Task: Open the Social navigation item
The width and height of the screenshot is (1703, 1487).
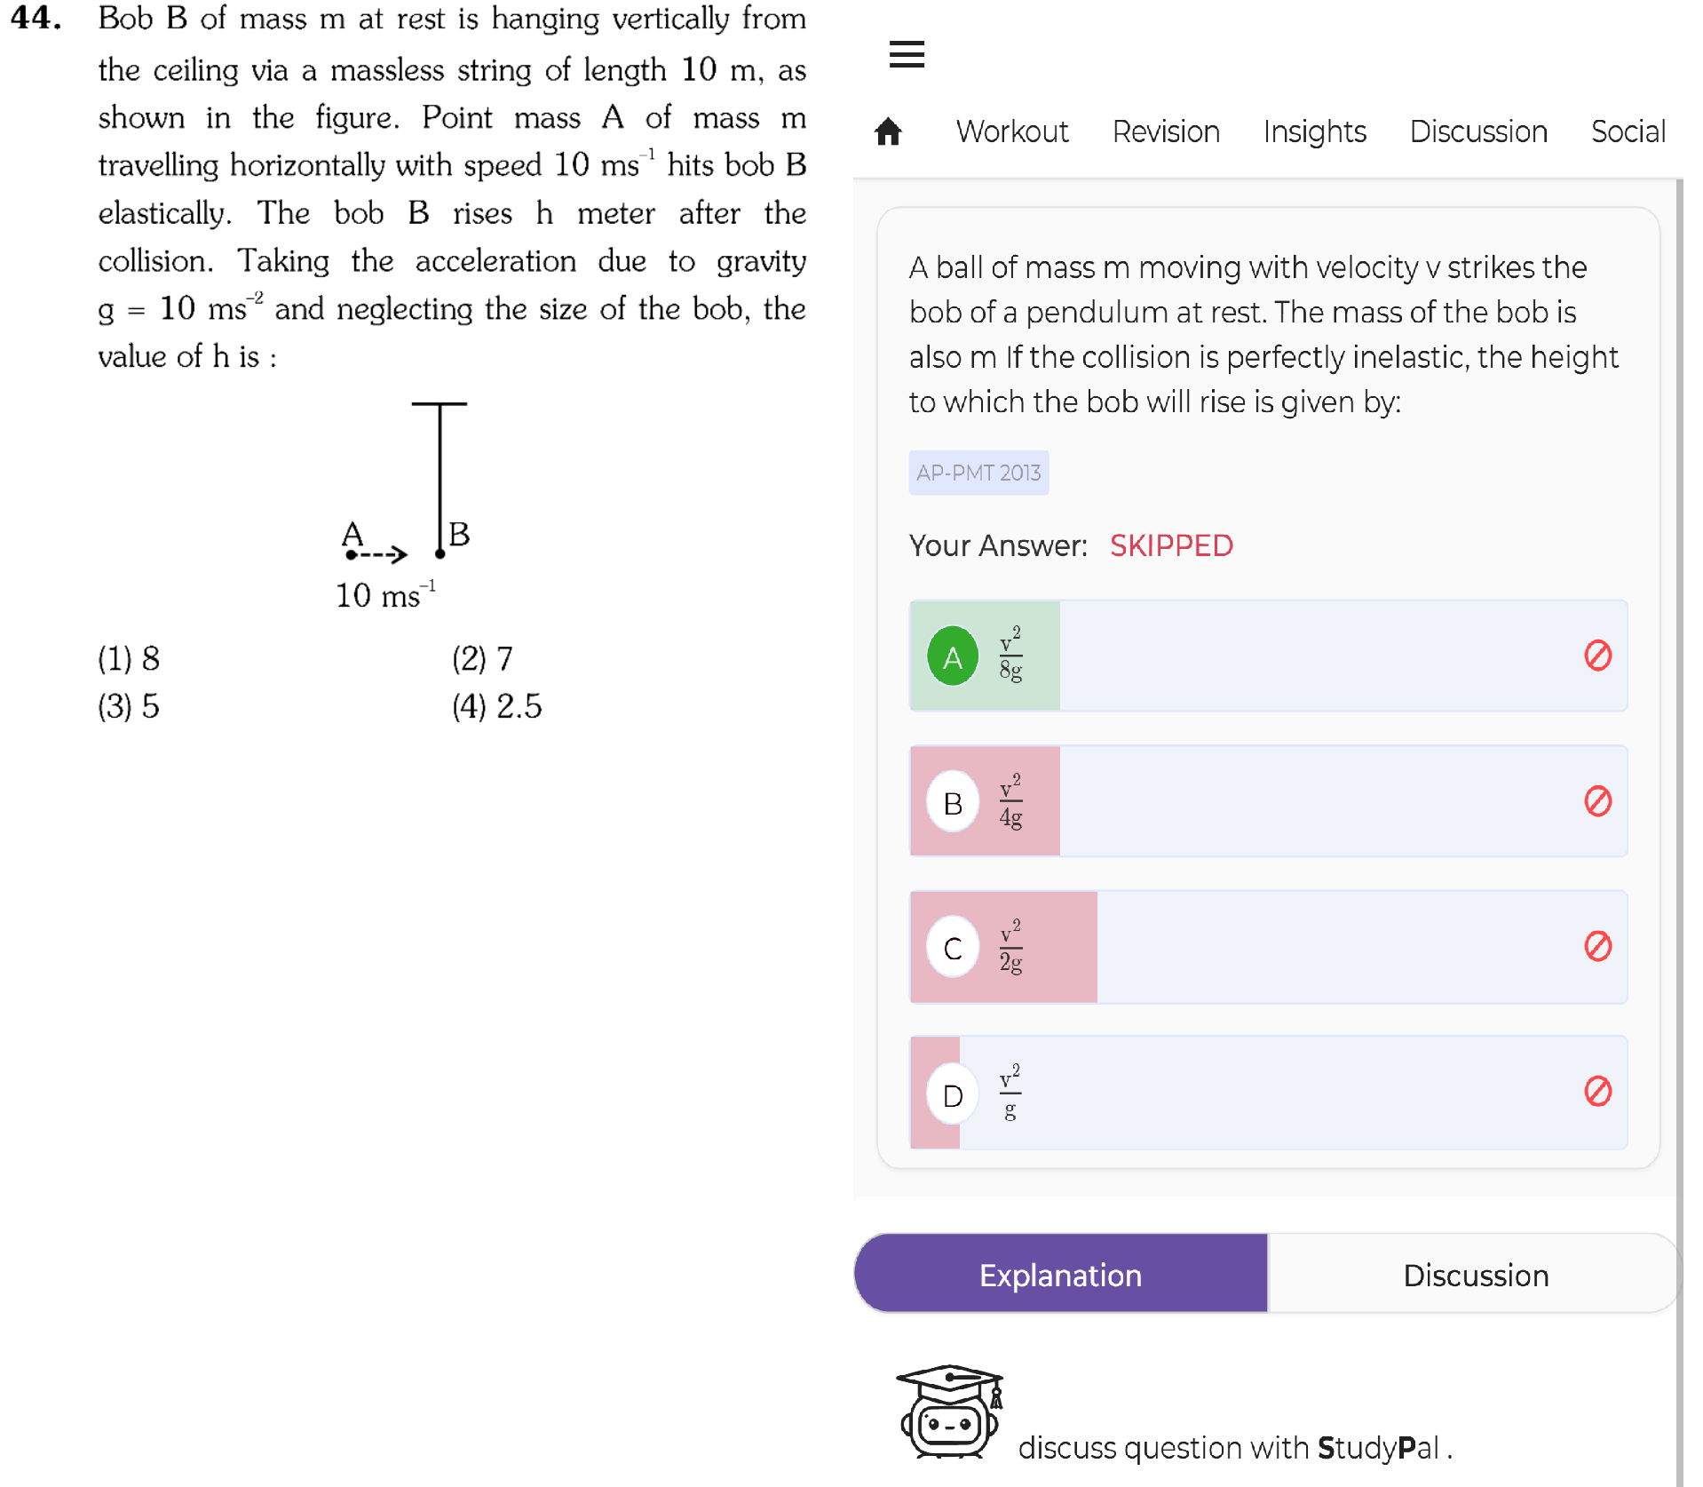Action: (1628, 131)
